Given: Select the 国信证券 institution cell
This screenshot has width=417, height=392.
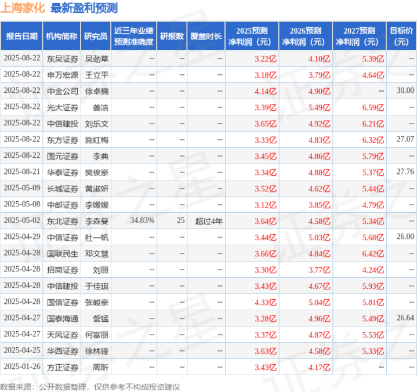Looking at the screenshot, I should [x=63, y=302].
